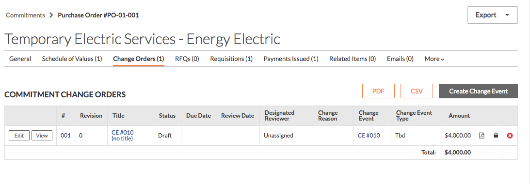Image resolution: width=530 pixels, height=184 pixels.
Task: Click the $4,000.00 amount in CE #010 row
Action: [458, 136]
